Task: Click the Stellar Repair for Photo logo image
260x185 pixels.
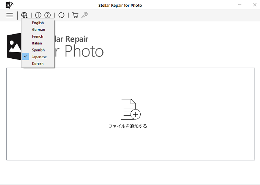Action: [14, 46]
